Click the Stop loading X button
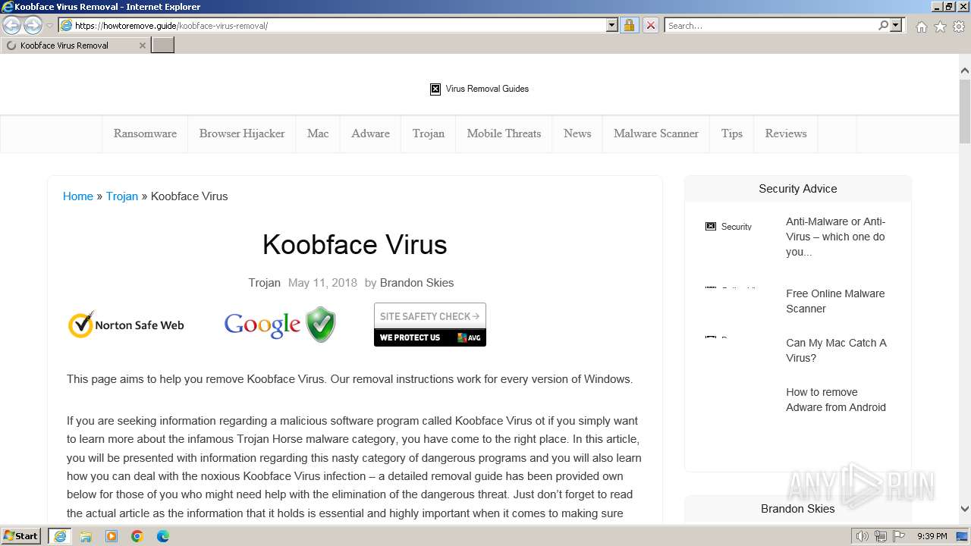The image size is (971, 546). click(650, 25)
